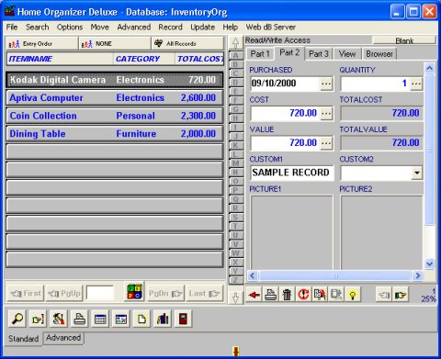Select the Coin Collection row
441x359 pixels.
[115, 116]
